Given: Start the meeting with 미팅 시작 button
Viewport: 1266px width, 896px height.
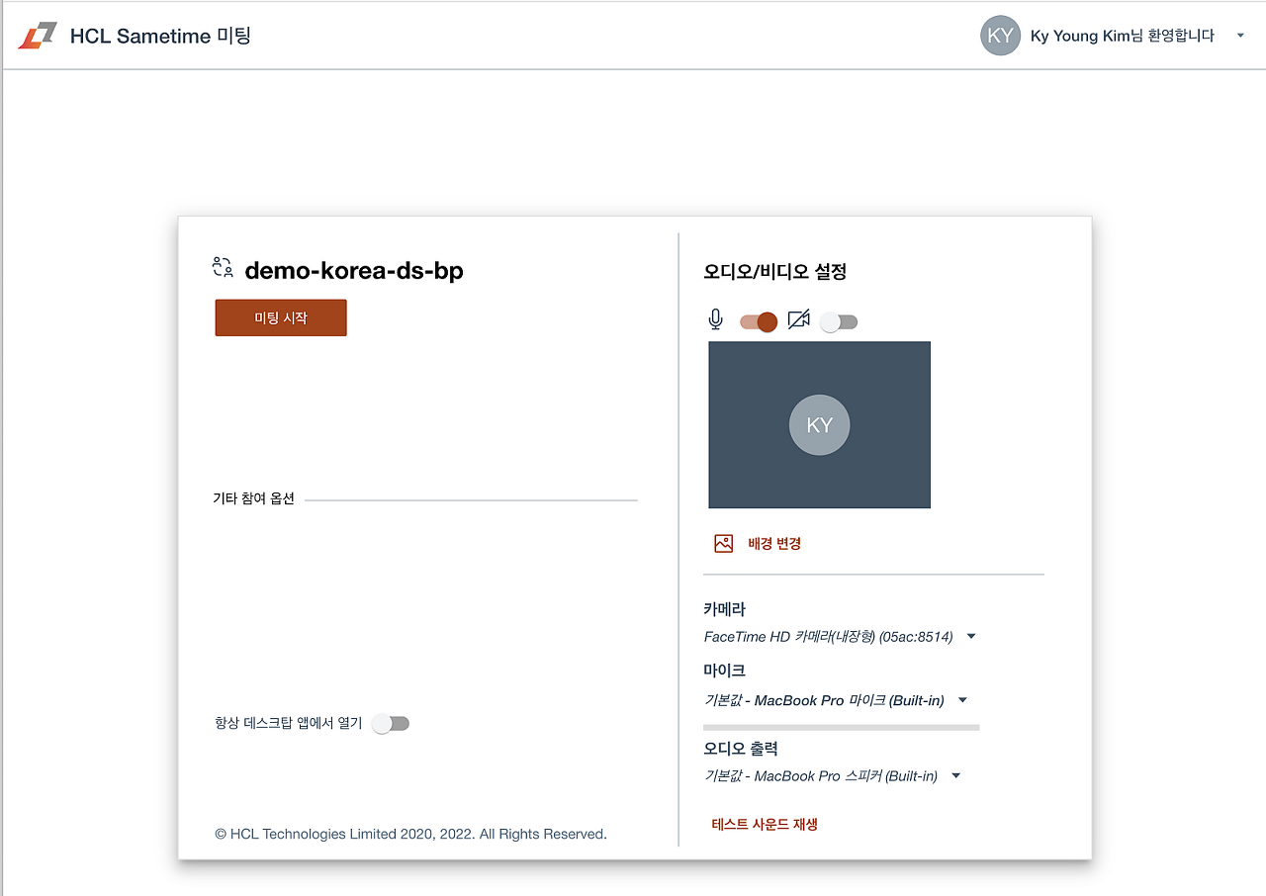Looking at the screenshot, I should [281, 317].
